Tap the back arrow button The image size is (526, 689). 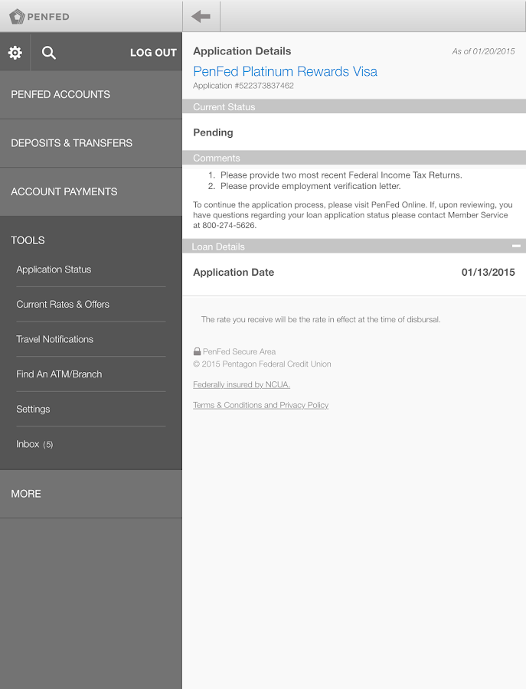[201, 16]
